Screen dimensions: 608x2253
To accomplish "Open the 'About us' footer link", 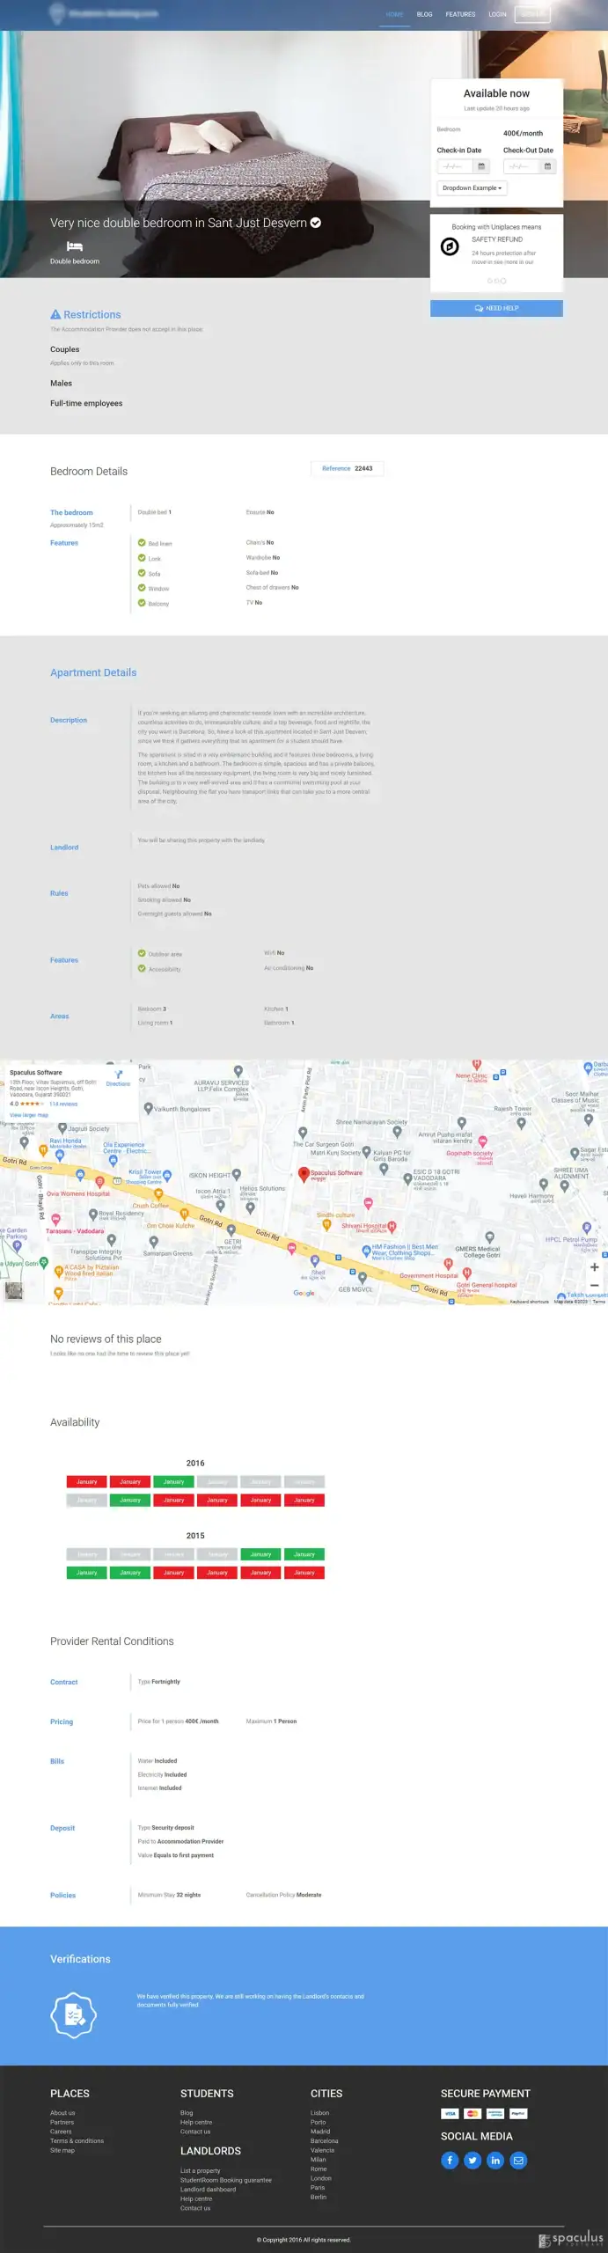I will (x=62, y=2112).
